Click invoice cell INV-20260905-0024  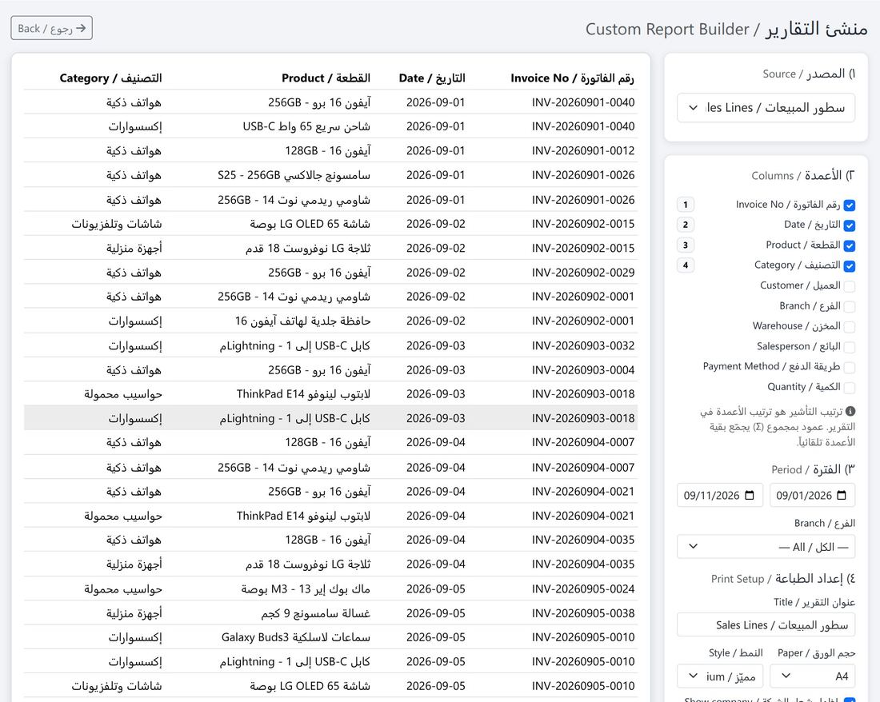coord(583,588)
